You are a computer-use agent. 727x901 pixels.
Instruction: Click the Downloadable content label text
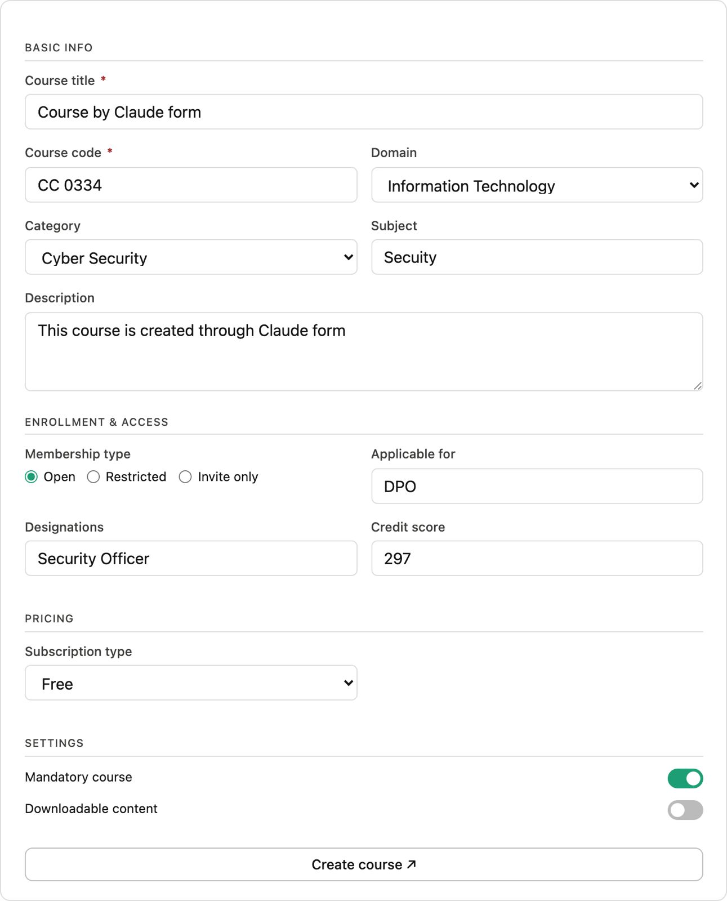91,809
